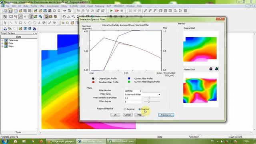Viewport: 256px width, 144px height.
Task: Click 'Original Spec Profile' legend label
Action: pos(108,78)
